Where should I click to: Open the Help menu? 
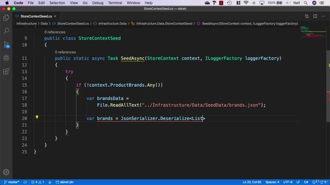148,3
